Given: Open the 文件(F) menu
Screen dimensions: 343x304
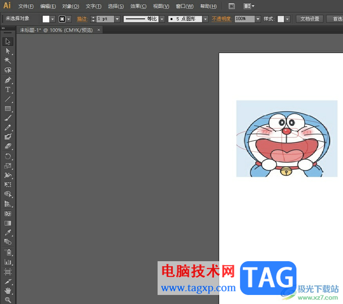Looking at the screenshot, I should pos(26,6).
